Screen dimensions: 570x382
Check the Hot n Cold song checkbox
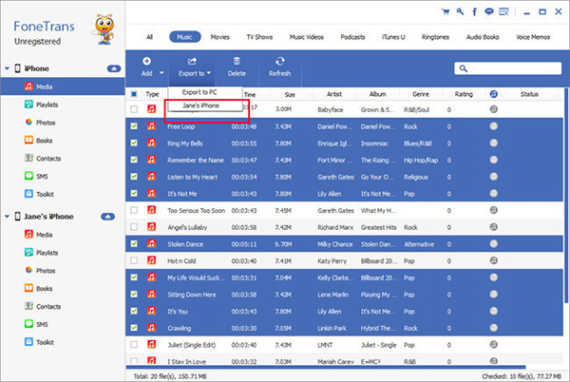(x=134, y=260)
